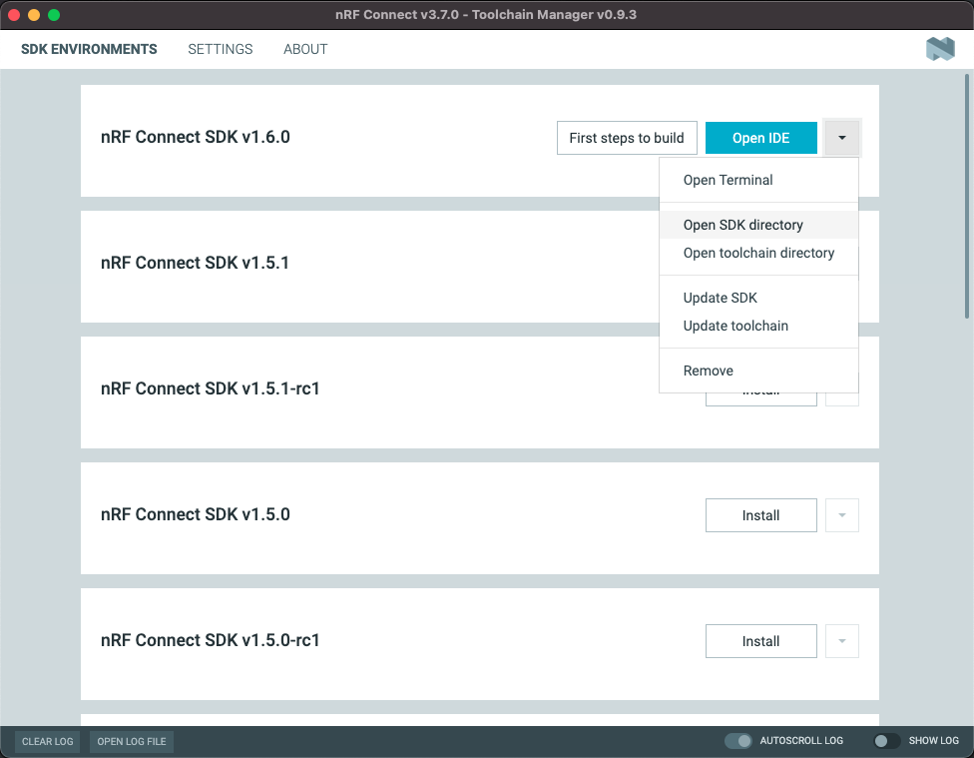
Task: Click the yellow minimize window button
Action: point(34,14)
